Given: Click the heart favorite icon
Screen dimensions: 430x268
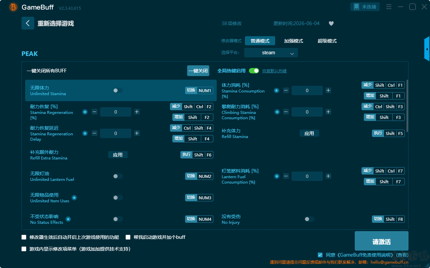Looking at the screenshot, I should click(331, 23).
